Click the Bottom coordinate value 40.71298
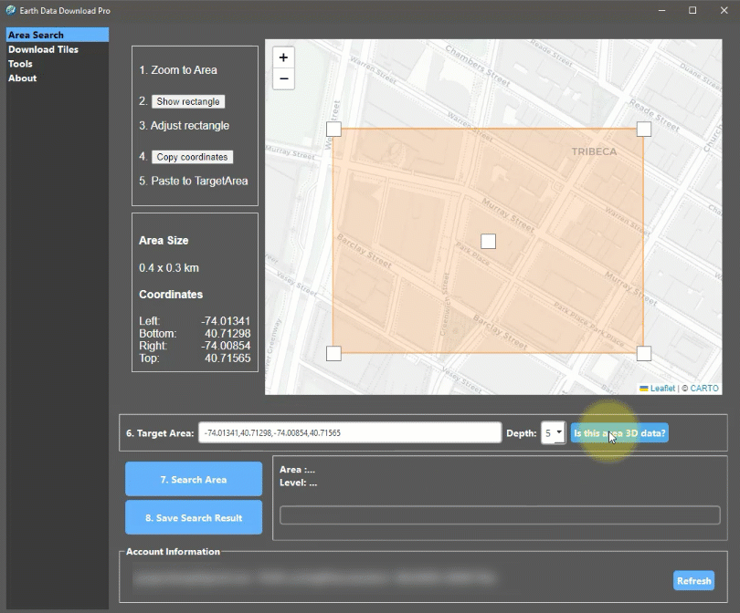The width and height of the screenshot is (740, 613). (227, 334)
